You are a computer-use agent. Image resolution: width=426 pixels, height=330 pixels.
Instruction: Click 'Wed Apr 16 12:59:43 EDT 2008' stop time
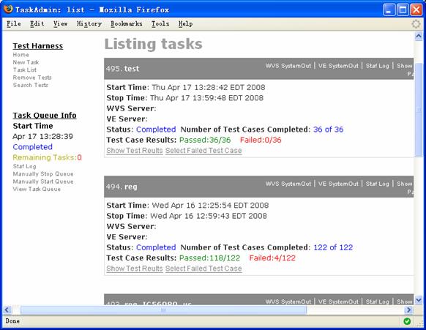209,216
